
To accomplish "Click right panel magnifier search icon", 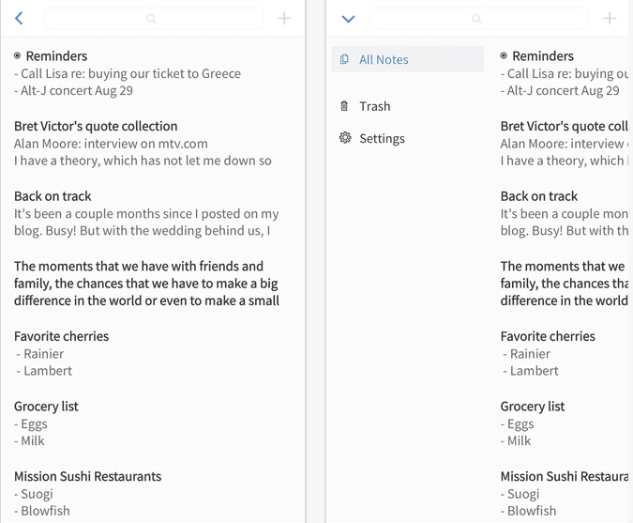I will [476, 19].
